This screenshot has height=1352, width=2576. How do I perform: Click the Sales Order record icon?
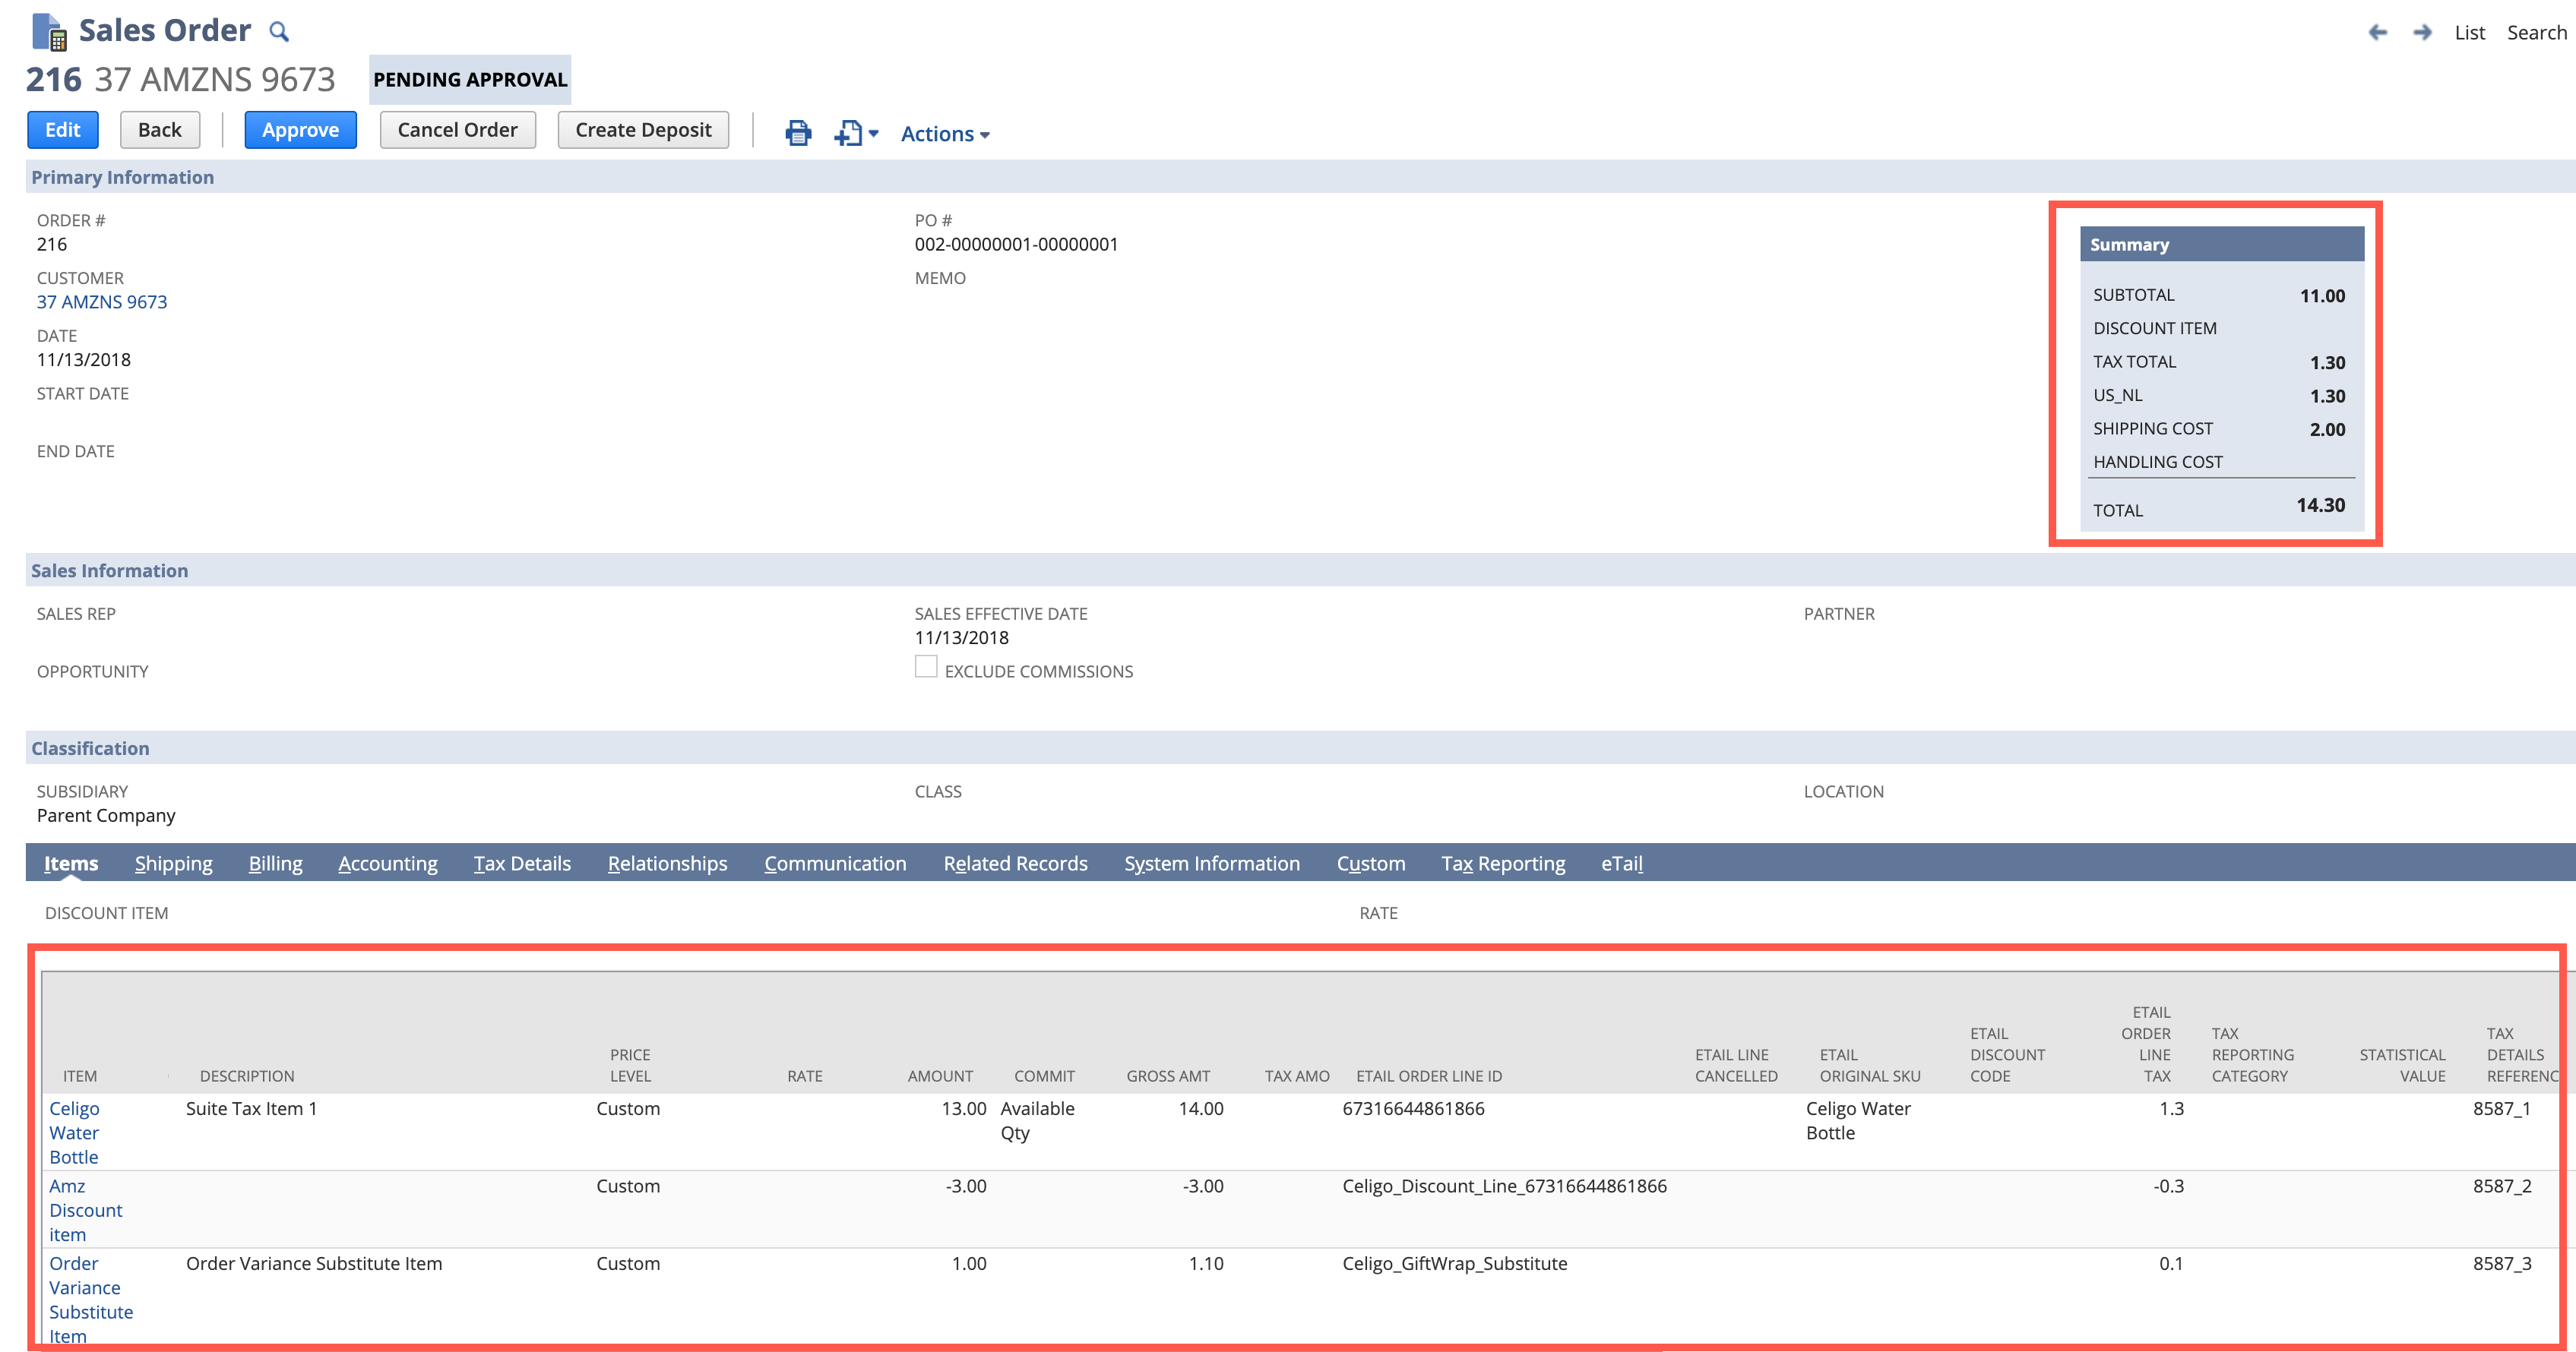pos(49,31)
